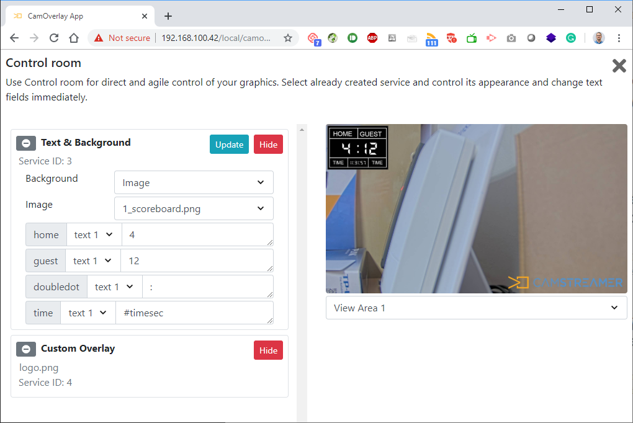The width and height of the screenshot is (633, 423).
Task: Open the Image dropdown showing 1_scoreboard.png
Action: coord(194,209)
